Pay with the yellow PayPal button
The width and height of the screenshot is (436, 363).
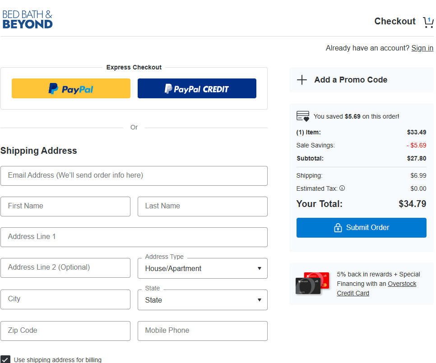pyautogui.click(x=71, y=88)
